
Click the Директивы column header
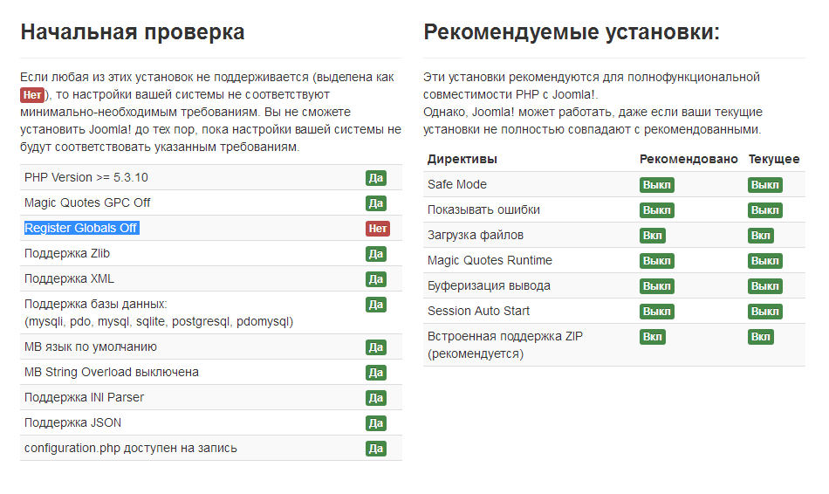[x=462, y=159]
